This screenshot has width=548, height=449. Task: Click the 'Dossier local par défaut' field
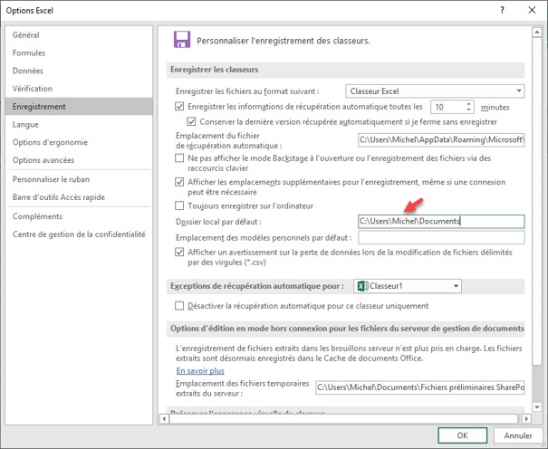click(x=441, y=221)
